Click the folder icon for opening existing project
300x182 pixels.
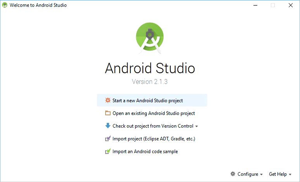point(108,113)
